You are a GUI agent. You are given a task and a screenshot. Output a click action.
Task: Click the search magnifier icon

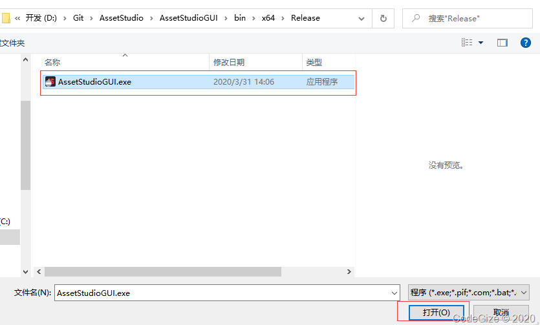coord(416,18)
